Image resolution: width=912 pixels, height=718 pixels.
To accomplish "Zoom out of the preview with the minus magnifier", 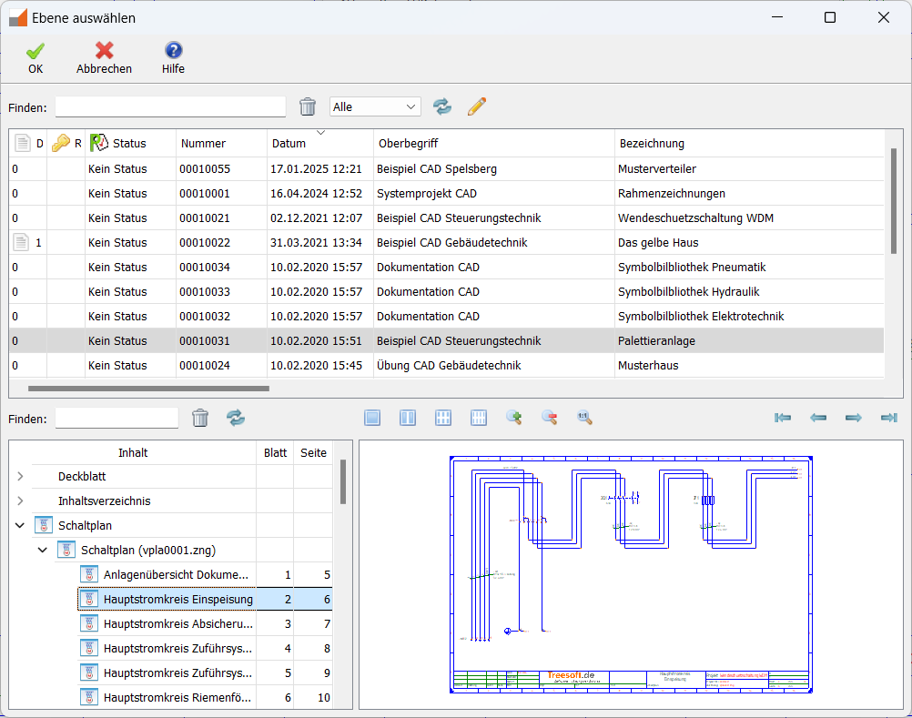I will 549,418.
